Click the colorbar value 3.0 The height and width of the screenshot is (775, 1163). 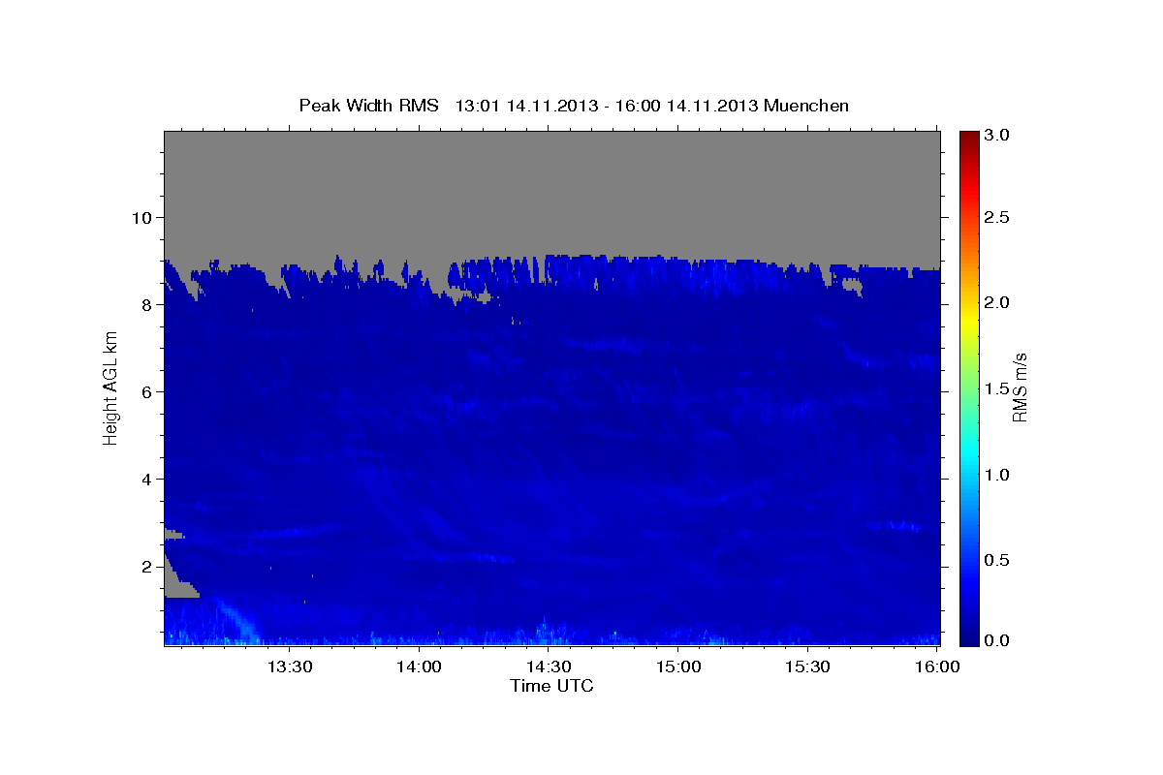click(x=999, y=135)
